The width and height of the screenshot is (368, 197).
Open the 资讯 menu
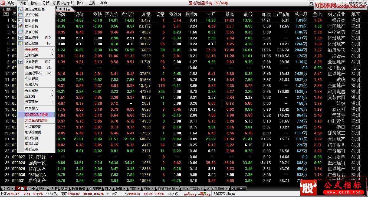click(80, 3)
